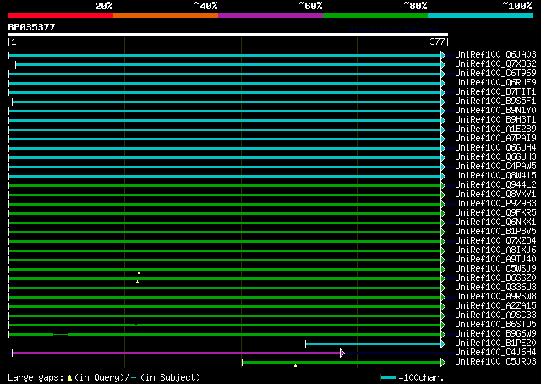The image size is (541, 384).
Task: Click the cyan ~100% identity legend segment
Action: (481, 15)
